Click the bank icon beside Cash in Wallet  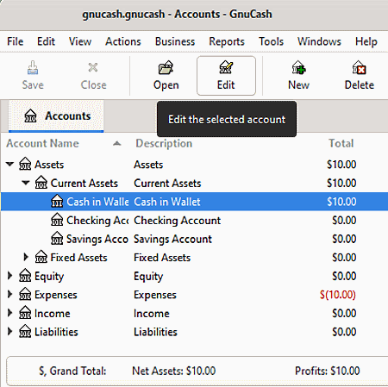click(57, 201)
